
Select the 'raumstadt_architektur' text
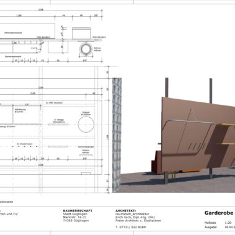click(x=132, y=214)
